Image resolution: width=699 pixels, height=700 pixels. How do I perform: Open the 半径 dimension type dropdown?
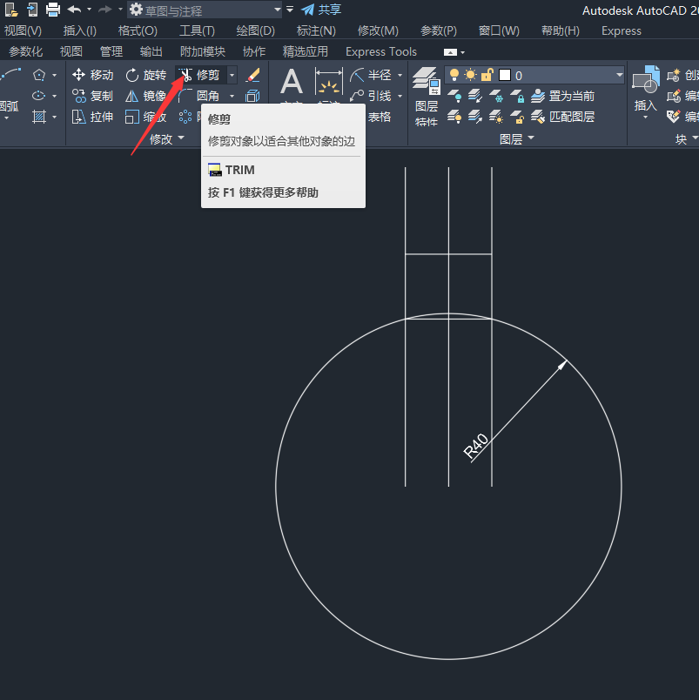(x=400, y=75)
